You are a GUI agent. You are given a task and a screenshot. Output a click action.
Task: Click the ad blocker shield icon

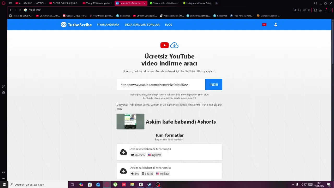click(304, 10)
